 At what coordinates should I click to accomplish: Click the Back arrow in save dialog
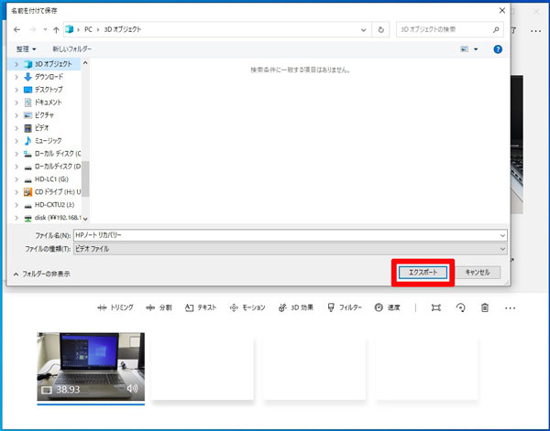[x=16, y=30]
